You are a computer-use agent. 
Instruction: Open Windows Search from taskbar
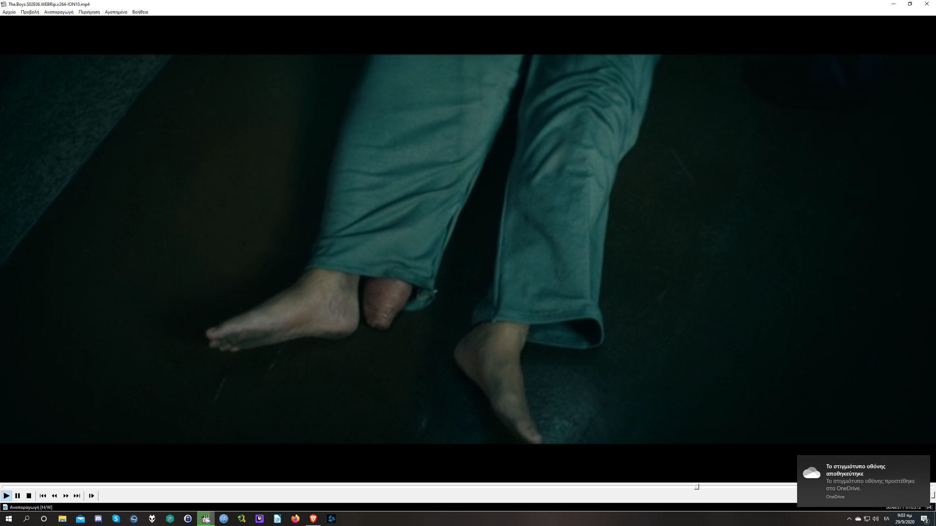[26, 519]
